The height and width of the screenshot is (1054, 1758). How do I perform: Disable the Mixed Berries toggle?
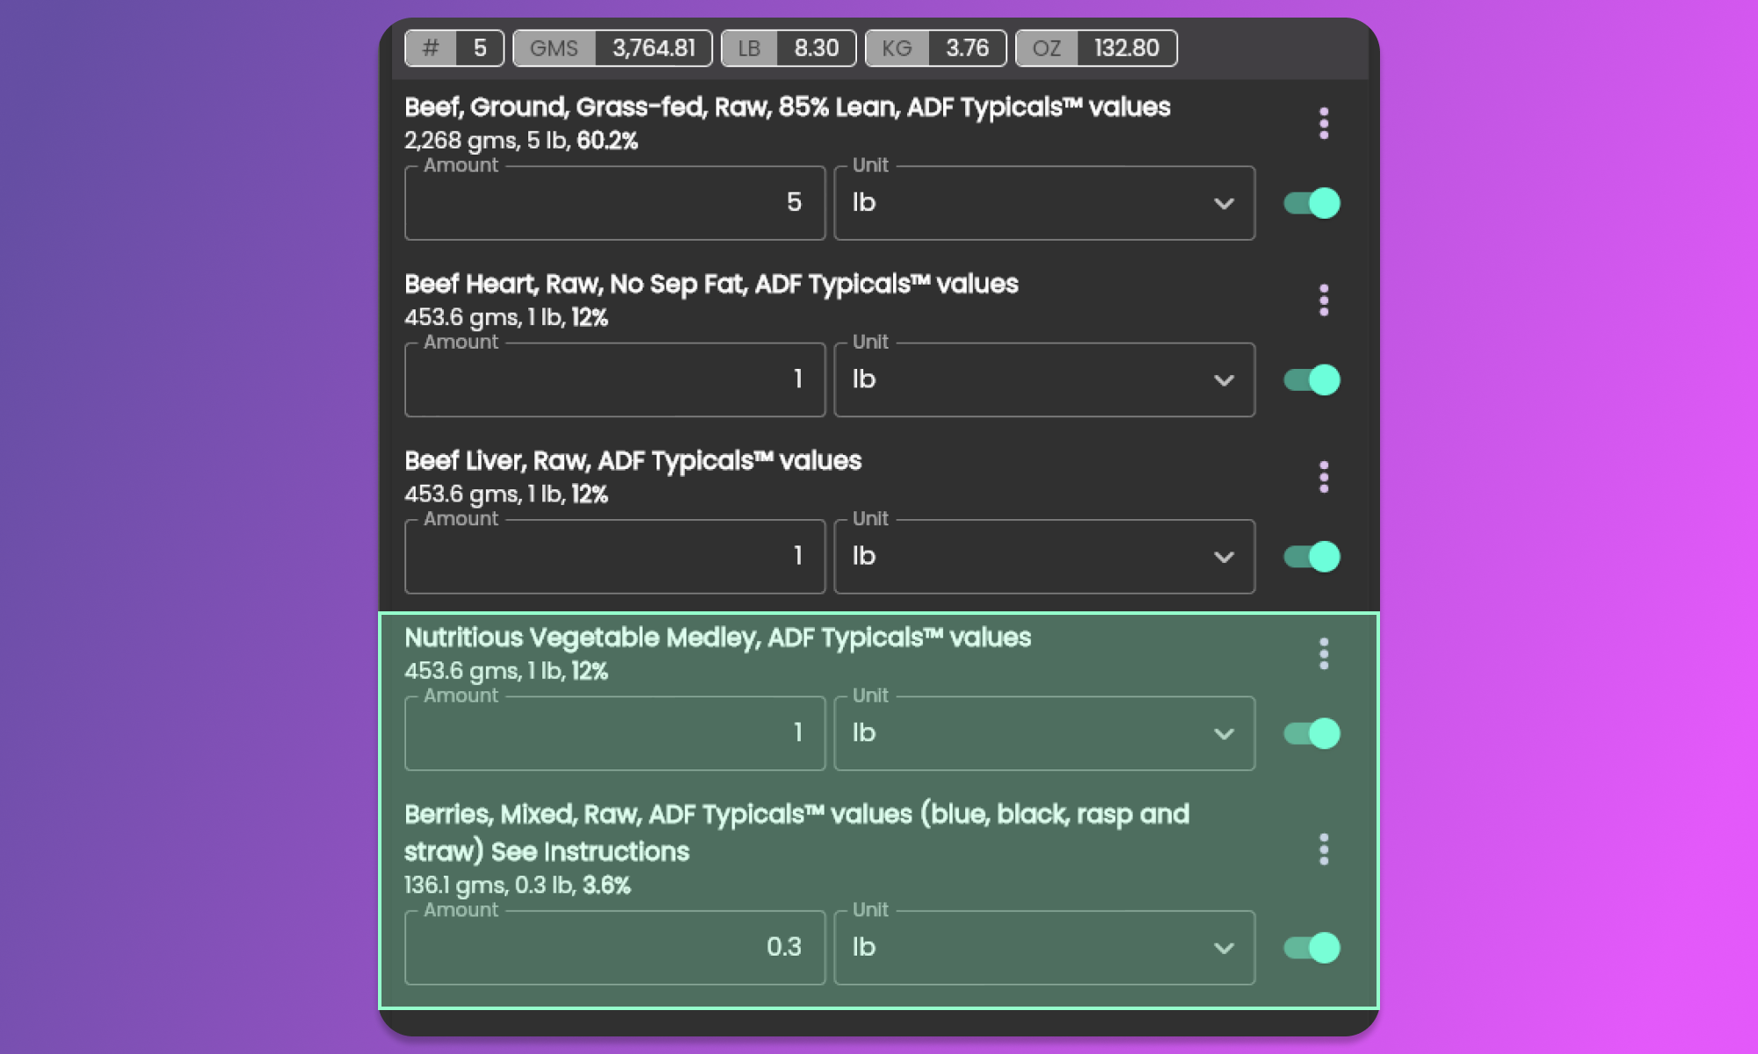[1311, 948]
